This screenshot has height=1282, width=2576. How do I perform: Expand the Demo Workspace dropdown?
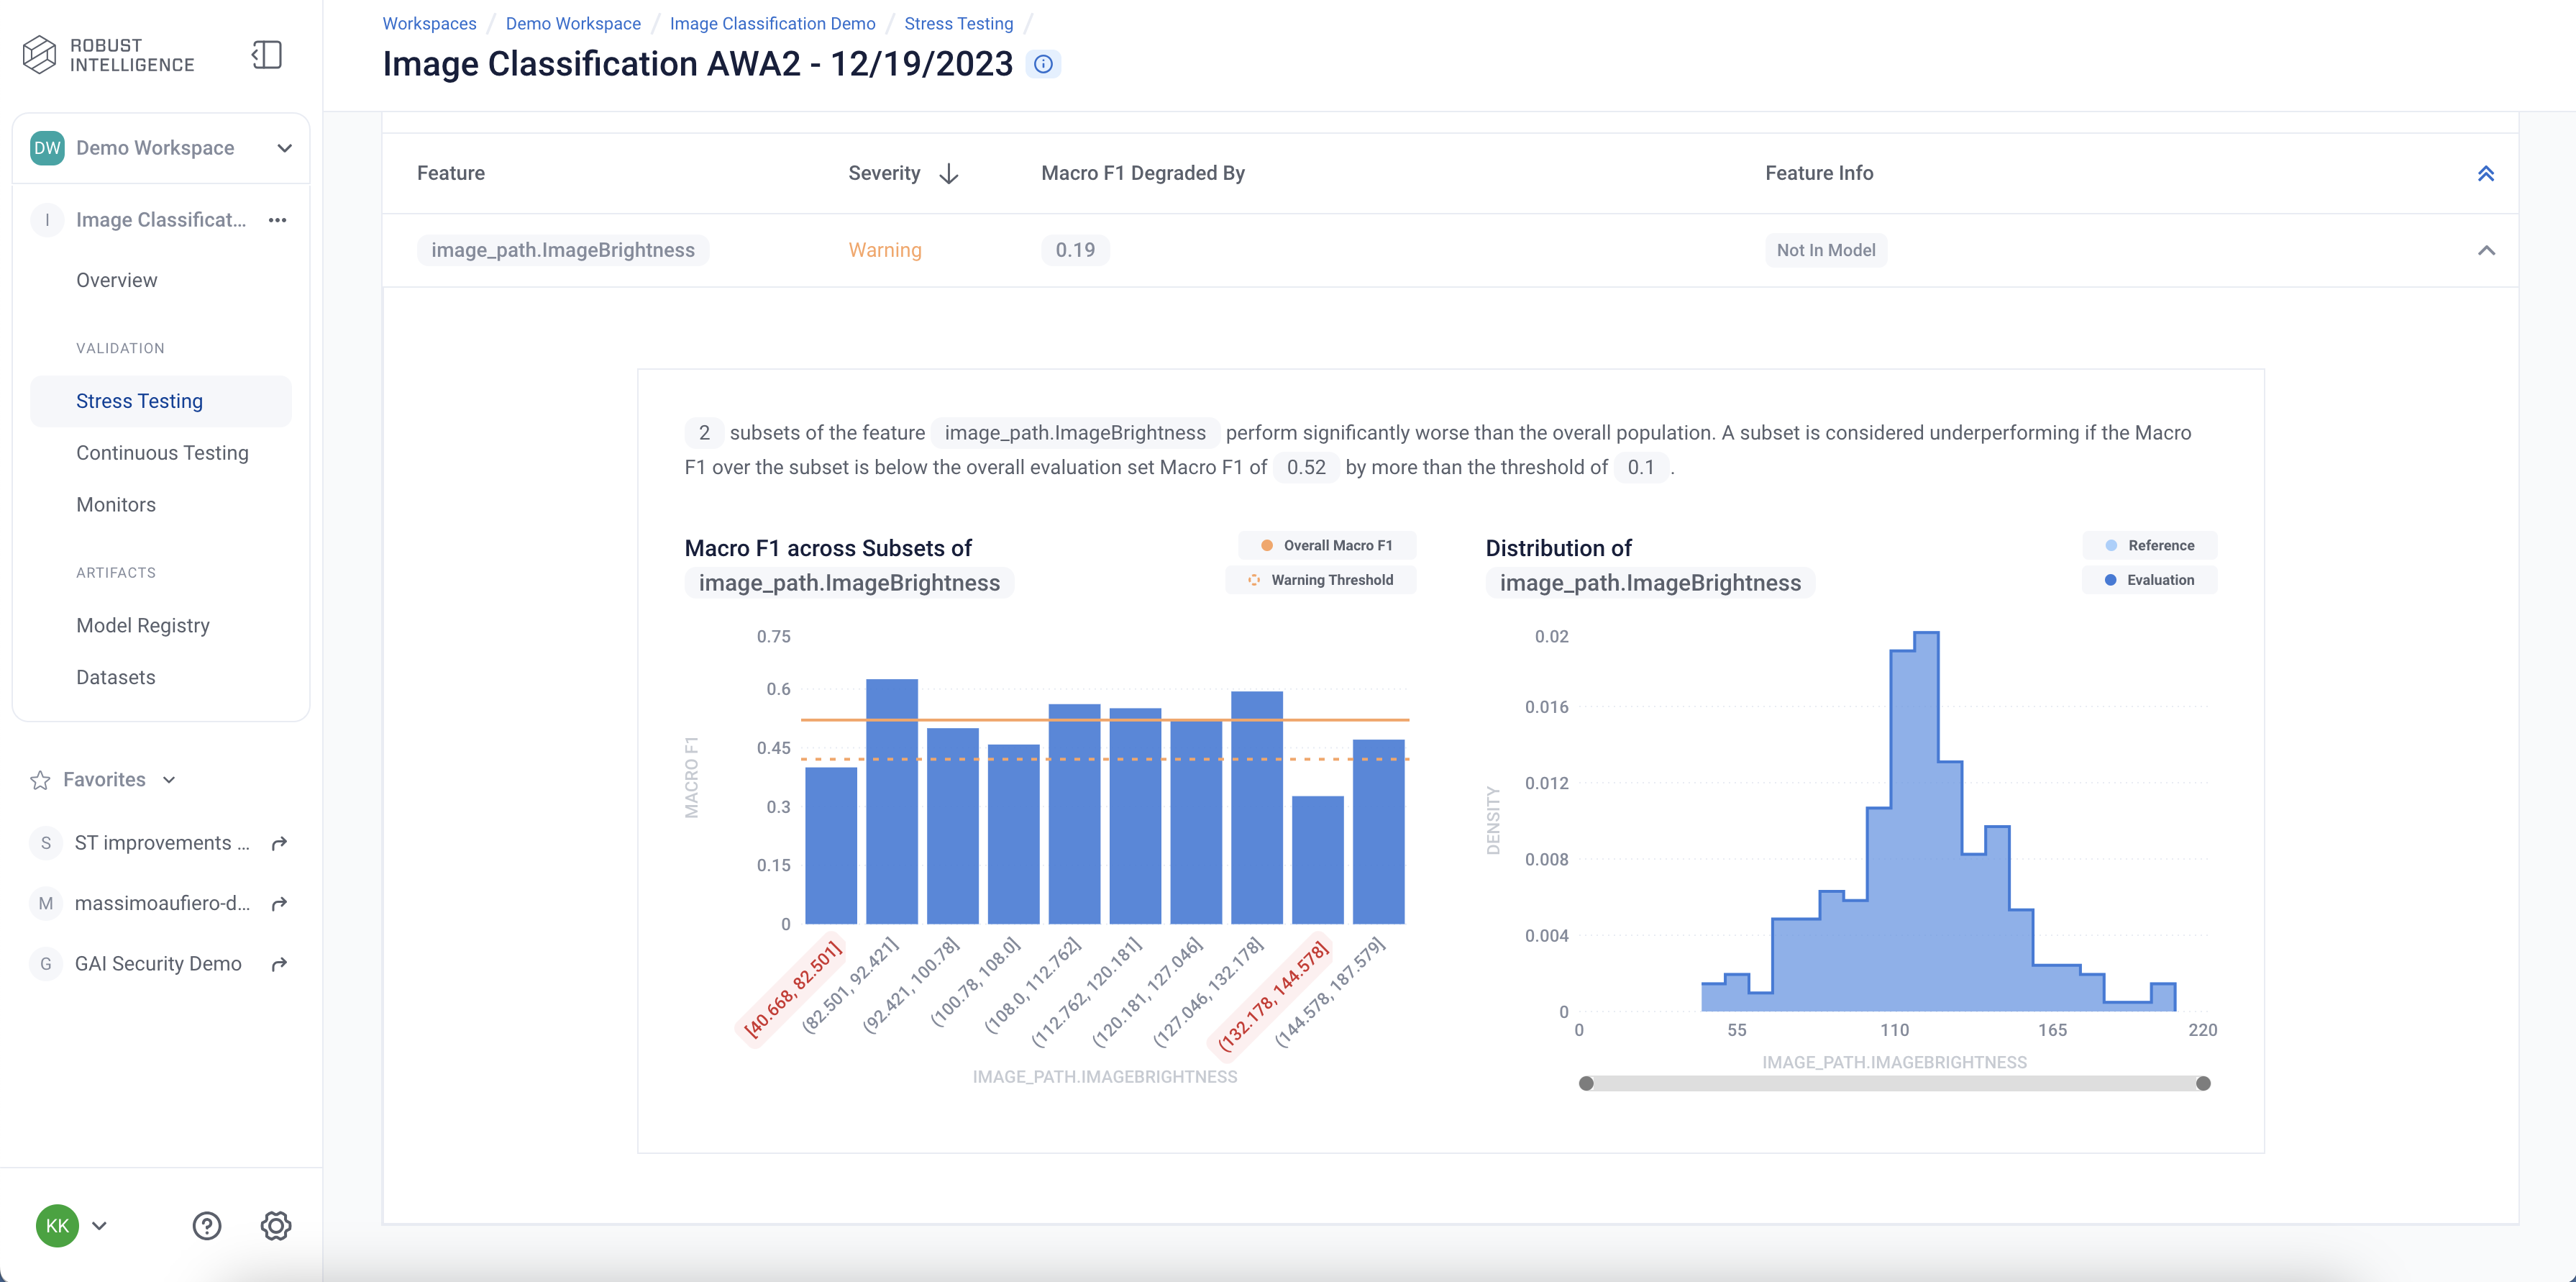[x=283, y=146]
